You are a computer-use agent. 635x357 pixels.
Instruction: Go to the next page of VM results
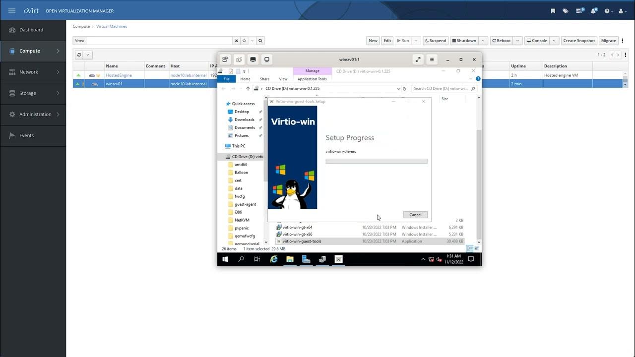[x=619, y=55]
